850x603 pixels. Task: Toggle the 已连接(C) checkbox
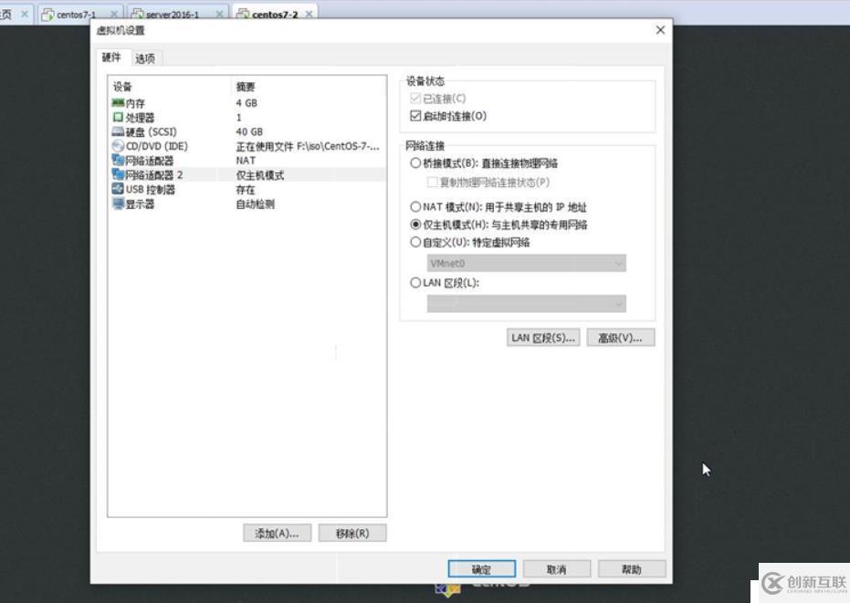415,98
